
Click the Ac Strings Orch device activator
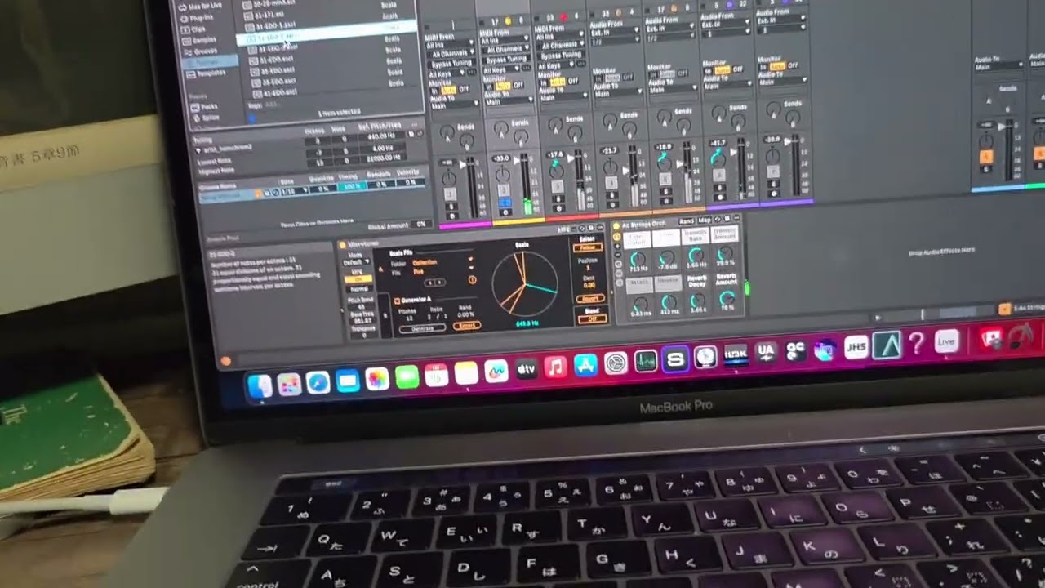(x=616, y=225)
